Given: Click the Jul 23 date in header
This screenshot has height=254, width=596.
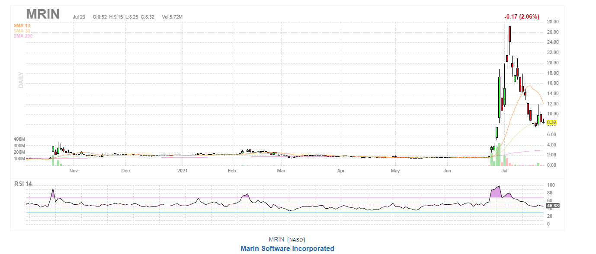Looking at the screenshot, I should (x=79, y=17).
